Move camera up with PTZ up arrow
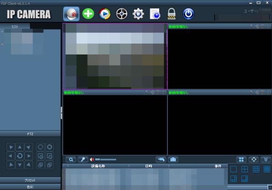The height and width of the screenshot is (190, 272). point(20,147)
